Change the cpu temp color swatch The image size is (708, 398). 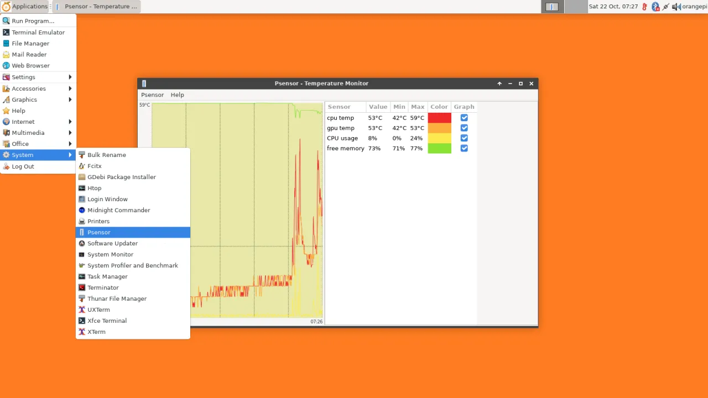pos(439,118)
